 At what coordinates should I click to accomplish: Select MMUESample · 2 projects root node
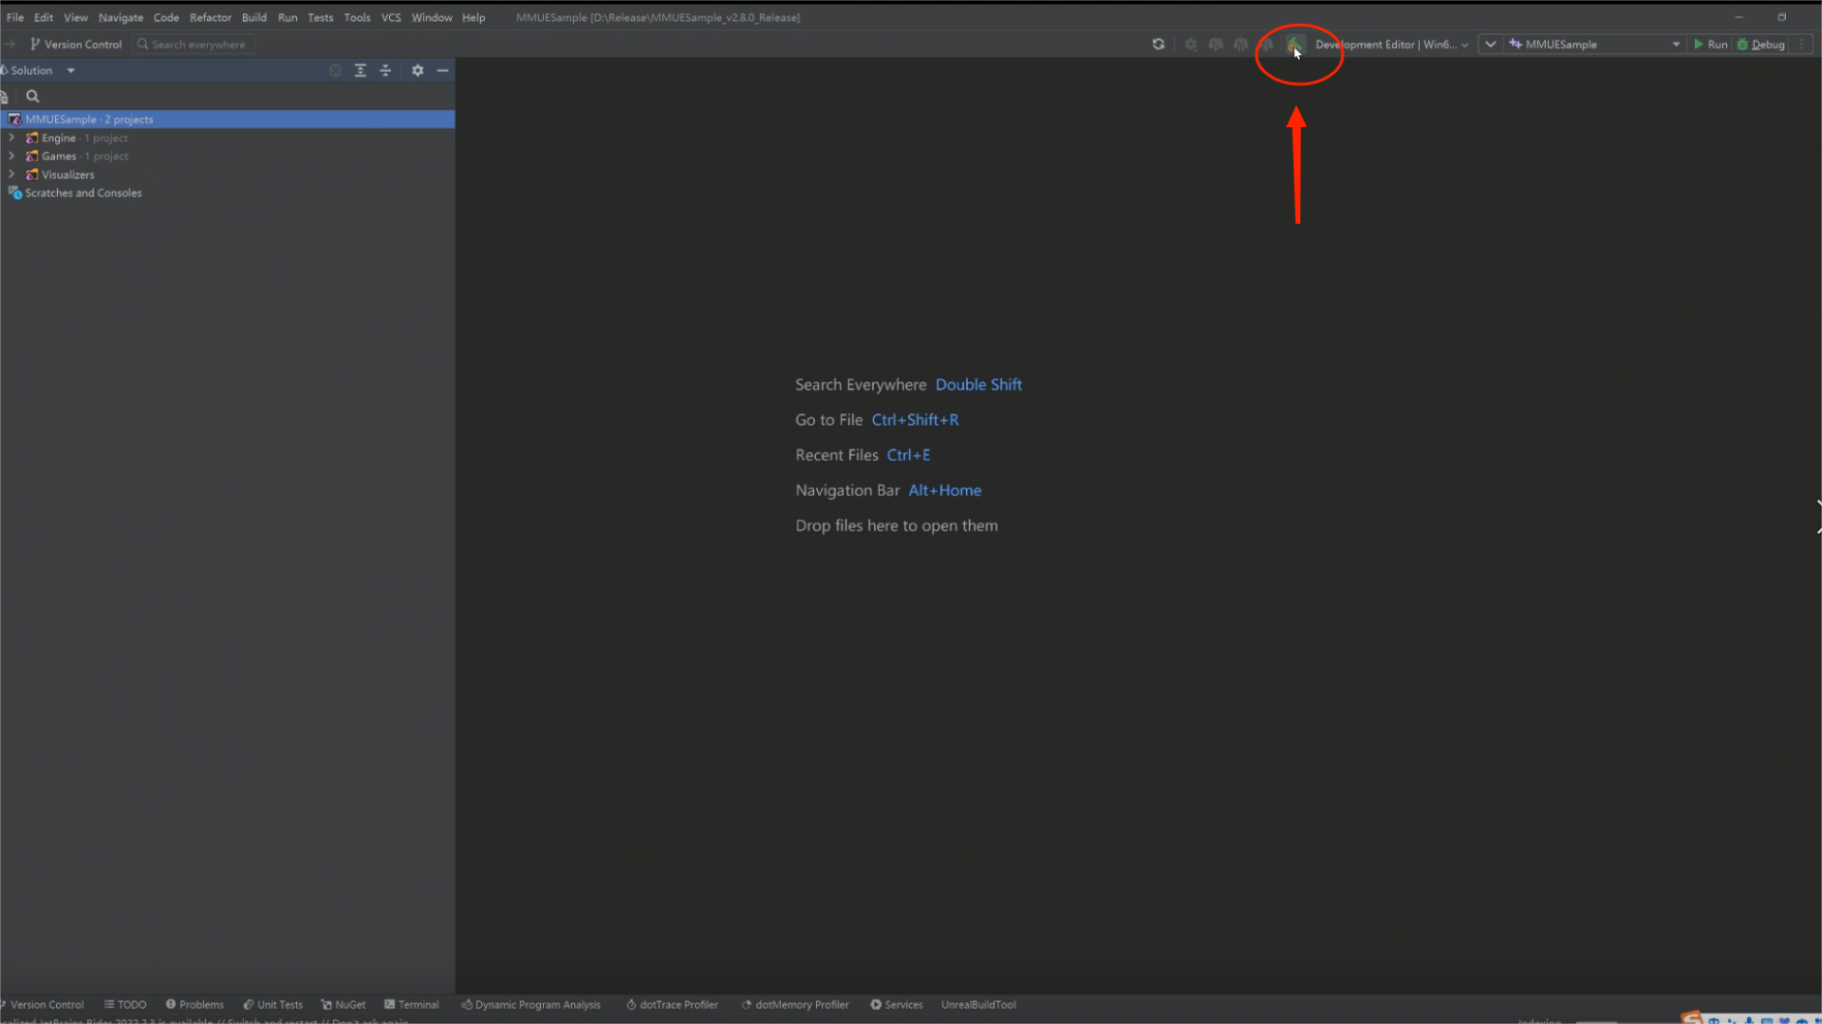click(x=228, y=119)
